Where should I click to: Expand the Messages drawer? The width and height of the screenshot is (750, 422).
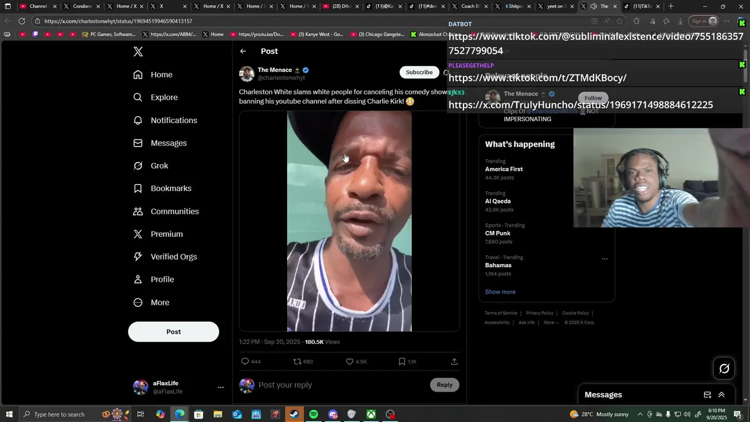[721, 395]
